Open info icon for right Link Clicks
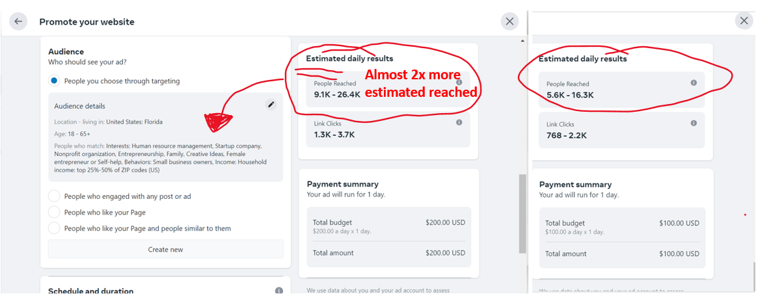The height and width of the screenshot is (299, 758). click(694, 123)
